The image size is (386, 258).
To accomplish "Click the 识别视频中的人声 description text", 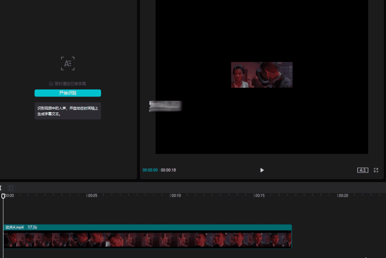I will click(x=68, y=111).
